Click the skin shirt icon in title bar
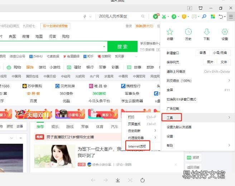 coord(201,8)
